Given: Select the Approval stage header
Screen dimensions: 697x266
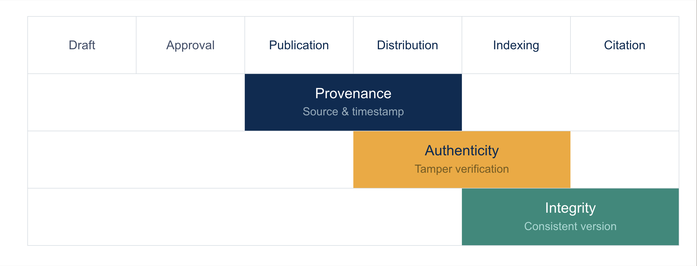Looking at the screenshot, I should pyautogui.click(x=190, y=45).
